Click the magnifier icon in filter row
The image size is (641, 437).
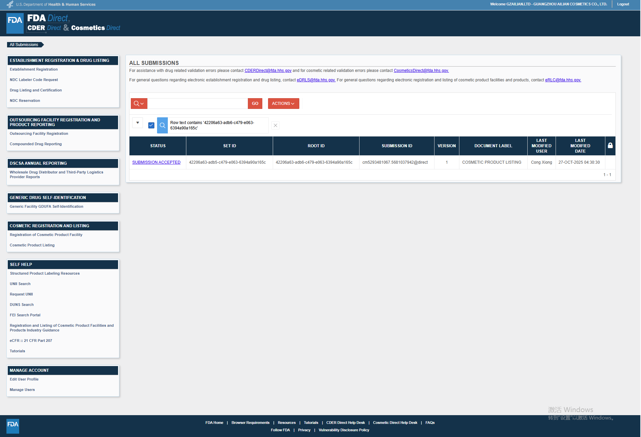coord(162,125)
